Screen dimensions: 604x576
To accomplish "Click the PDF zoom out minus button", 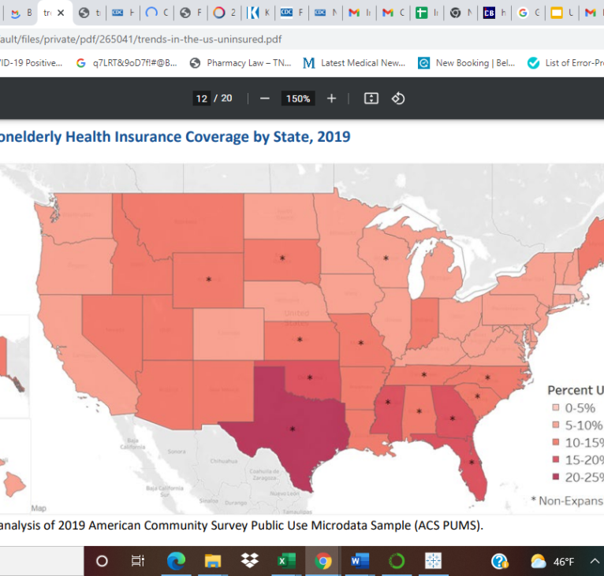I will pos(265,98).
